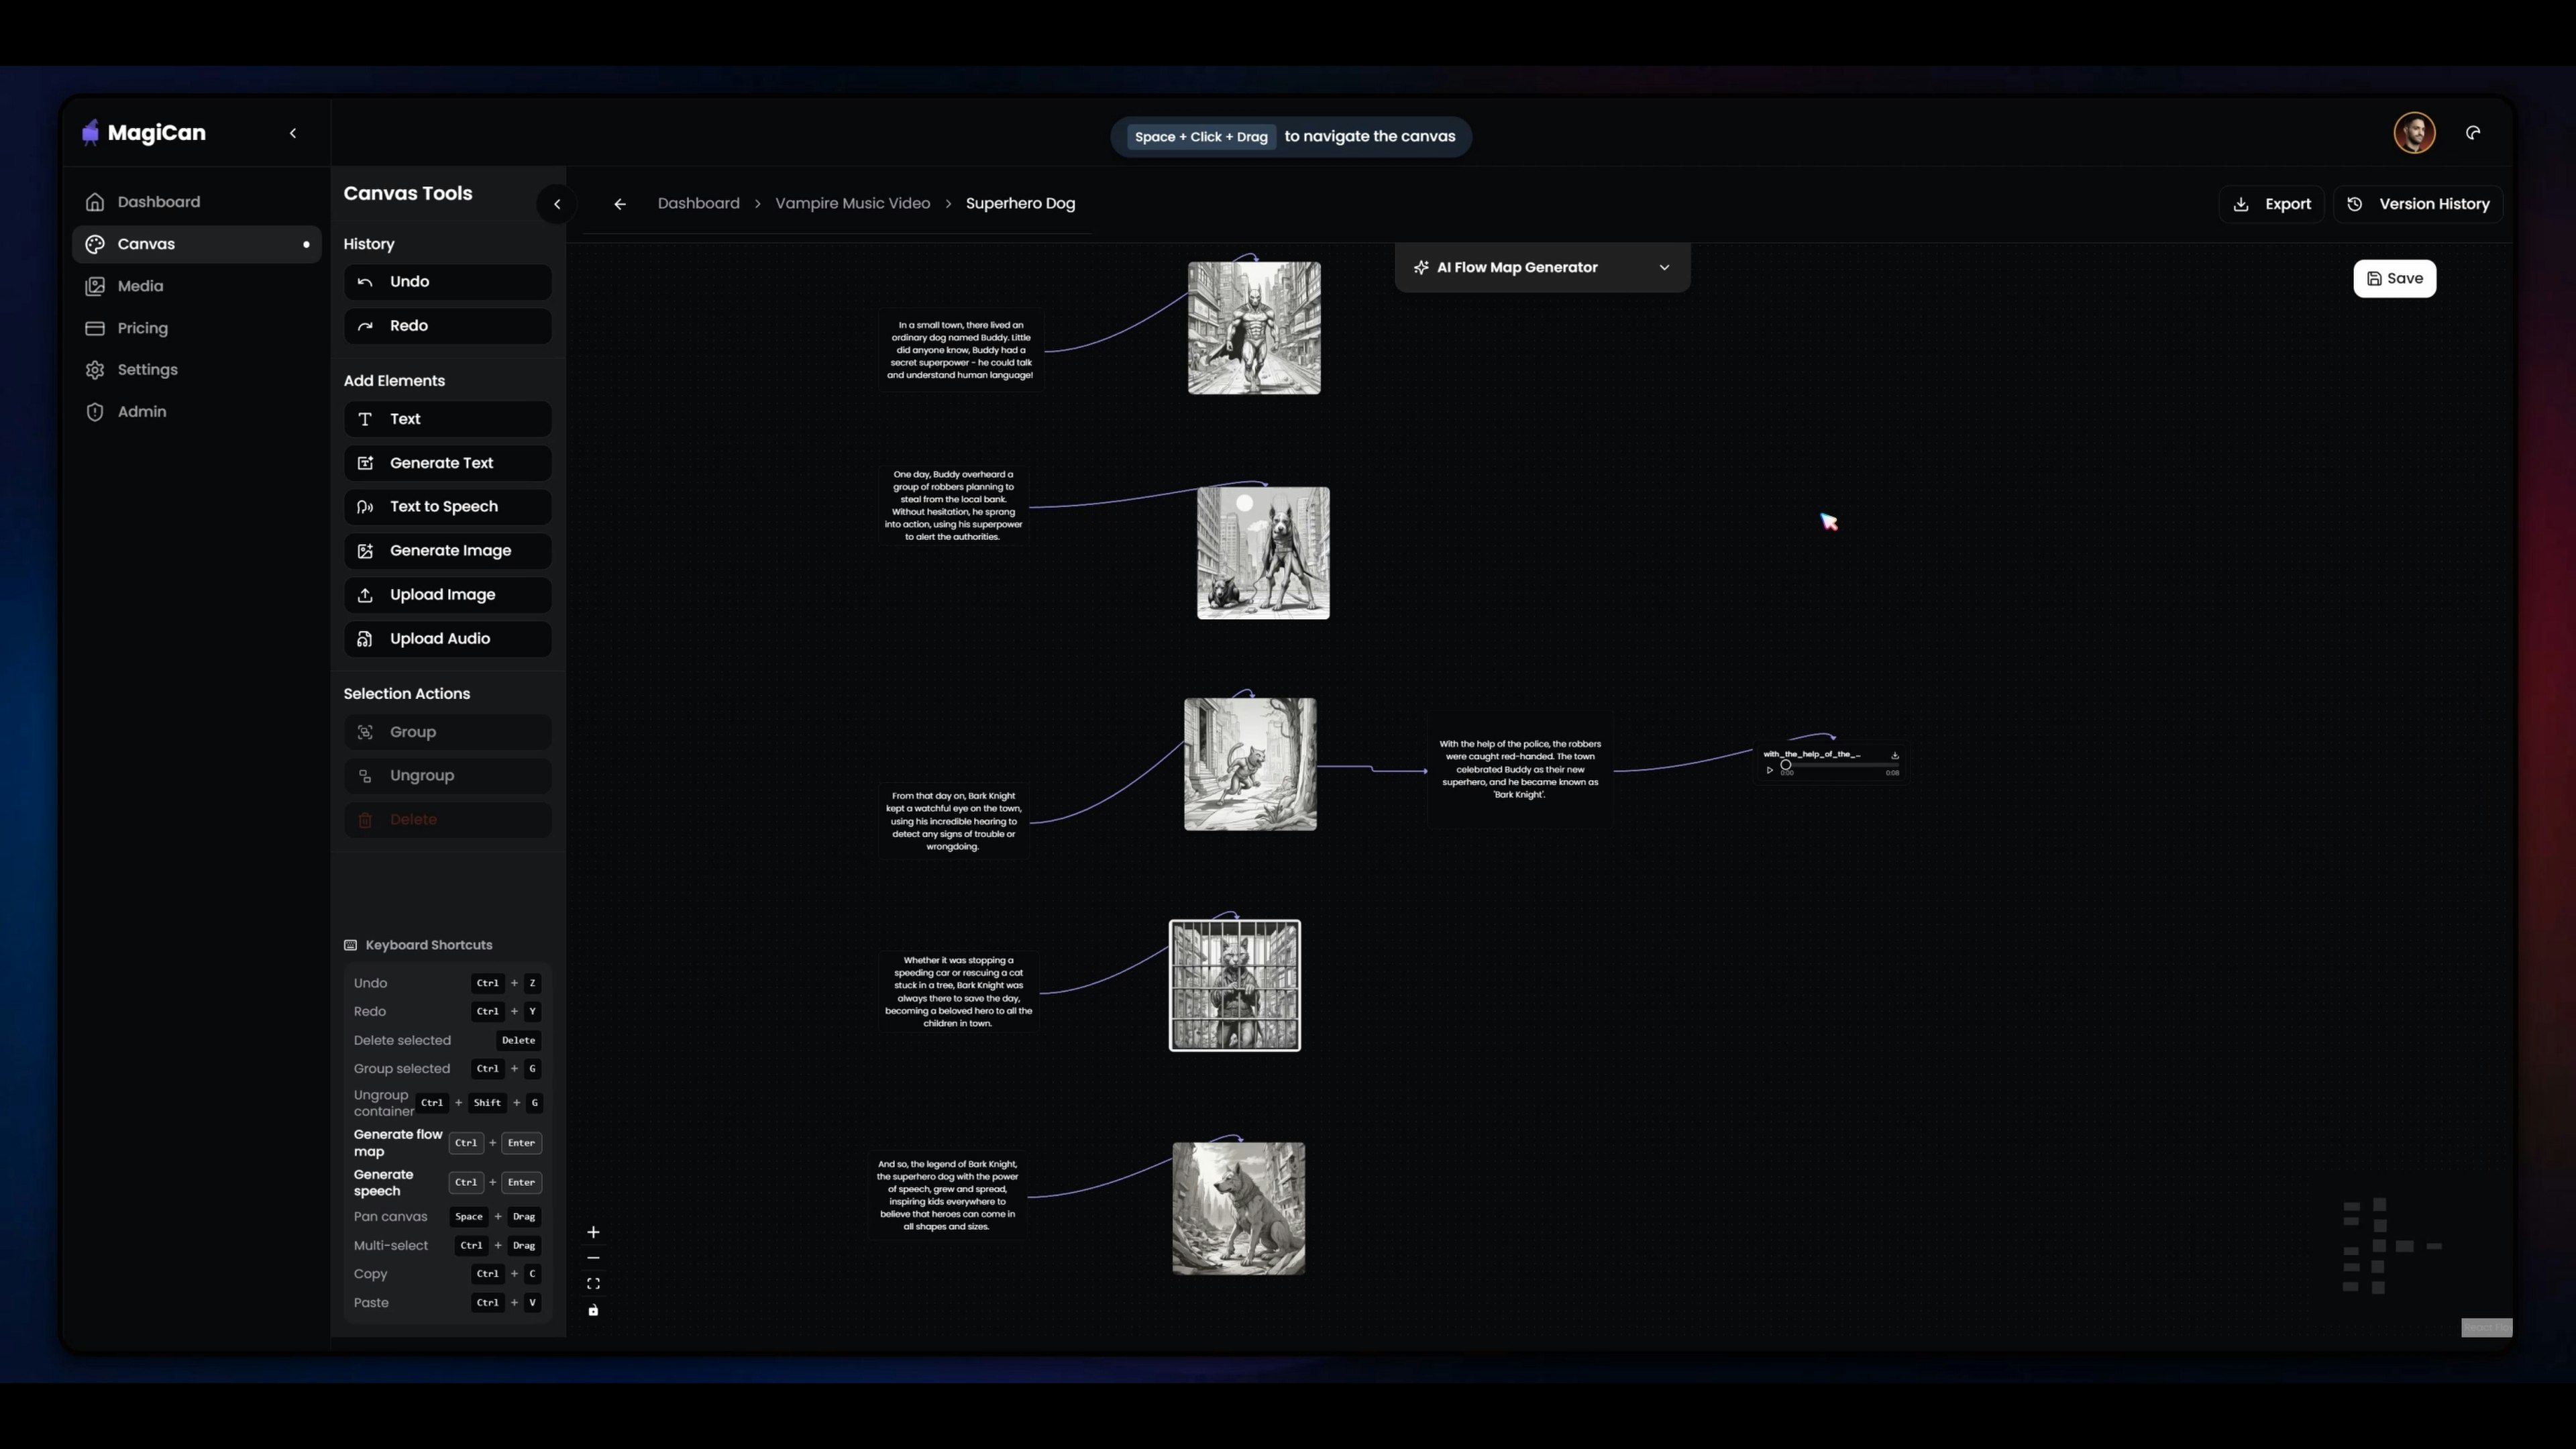Screen dimensions: 2576x1449
Task: Expand the AI Flow Map Generator dropdown
Action: coord(1664,268)
